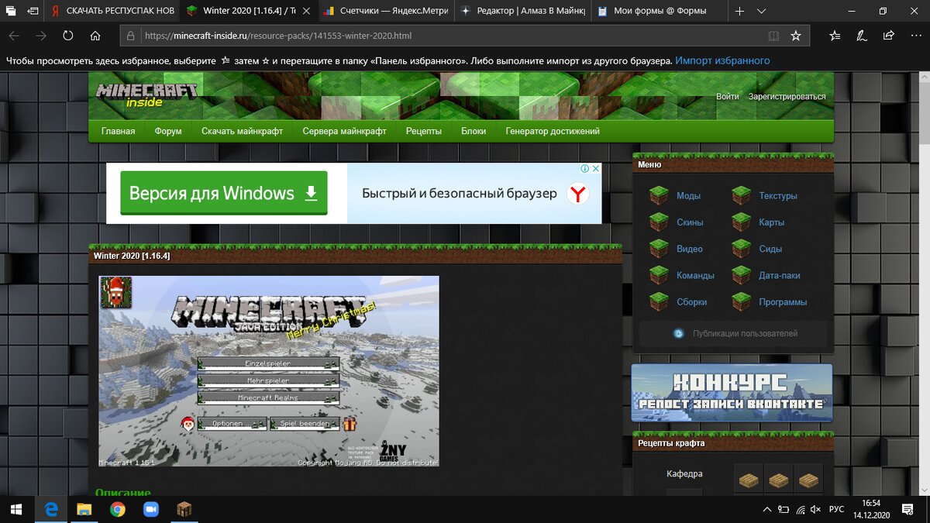Open Windows Start menu
The image size is (930, 523).
point(16,509)
